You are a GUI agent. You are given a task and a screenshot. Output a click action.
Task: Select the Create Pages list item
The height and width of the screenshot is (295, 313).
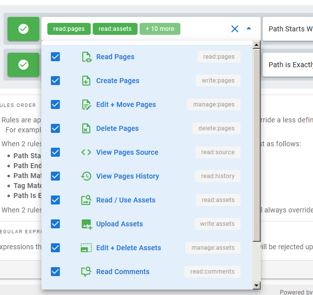click(x=147, y=81)
